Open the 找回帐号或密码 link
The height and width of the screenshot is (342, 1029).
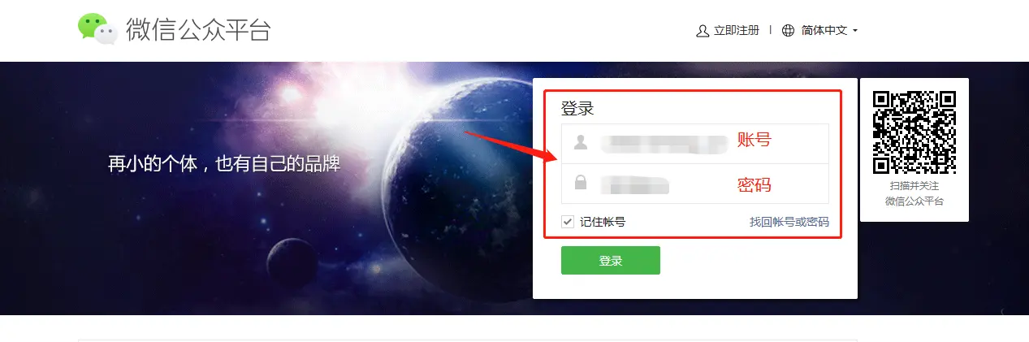click(789, 222)
